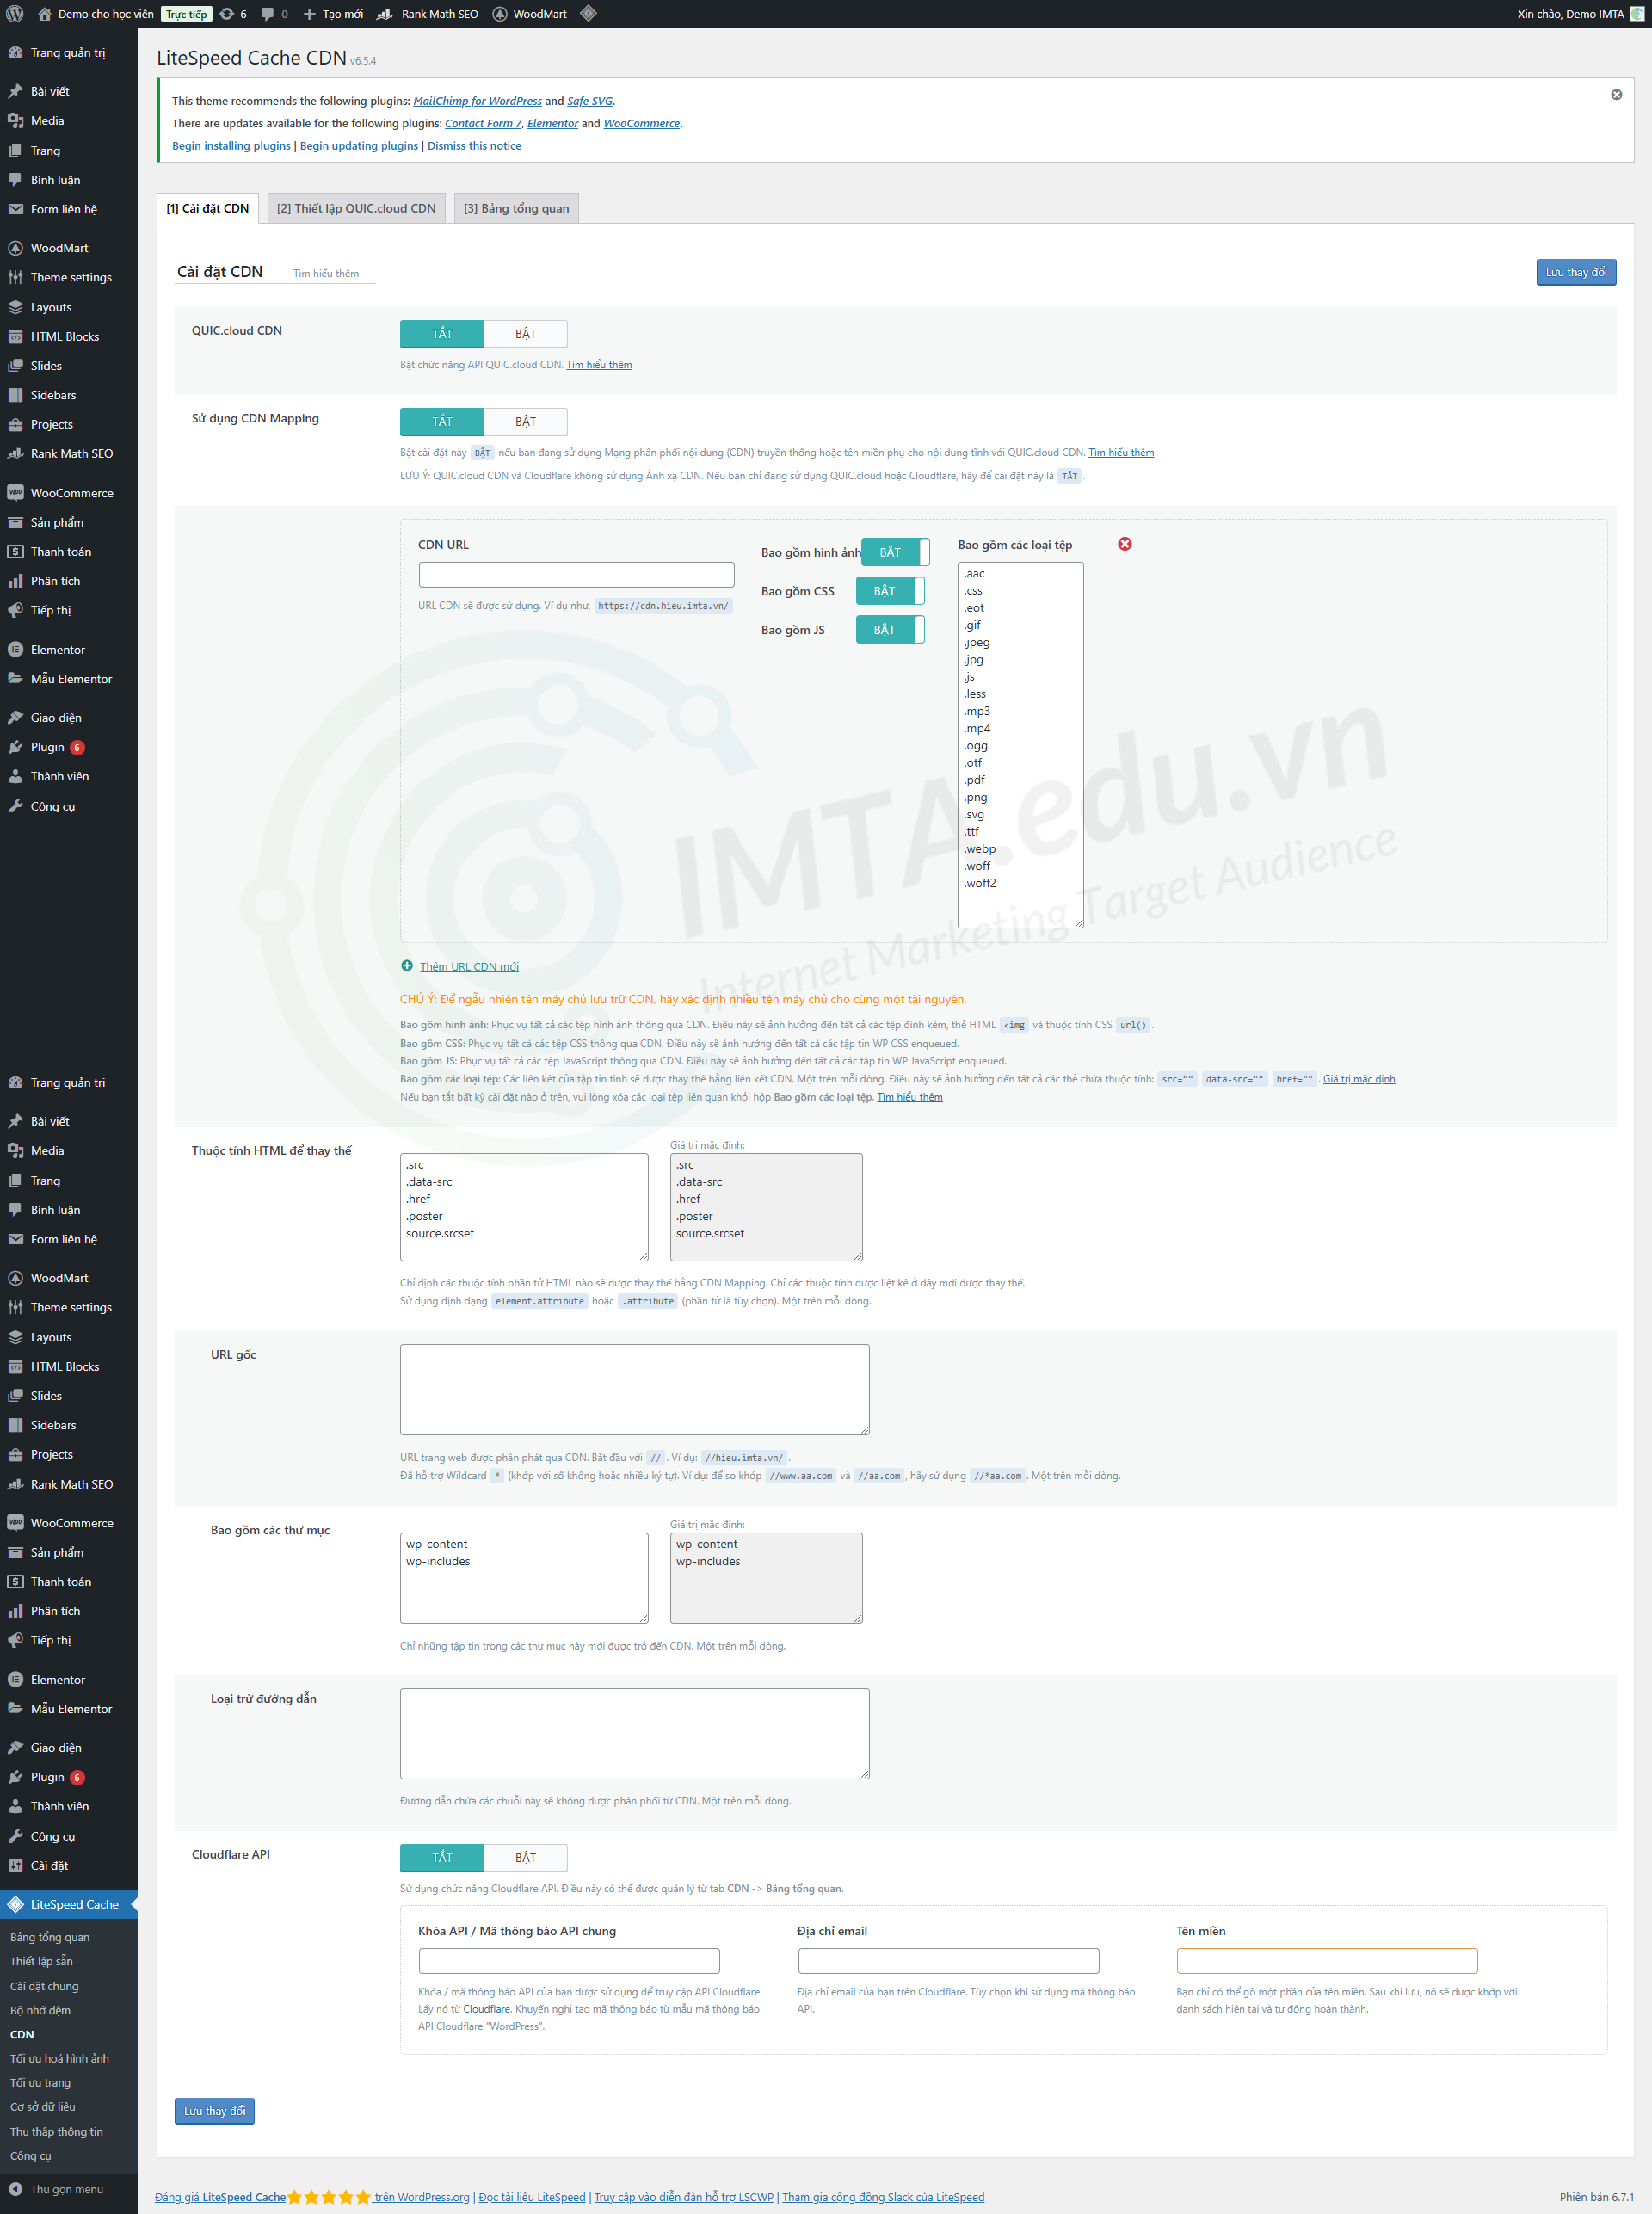Open Form liên hệ in the top sidebar
This screenshot has height=2214, width=1652.
63,209
